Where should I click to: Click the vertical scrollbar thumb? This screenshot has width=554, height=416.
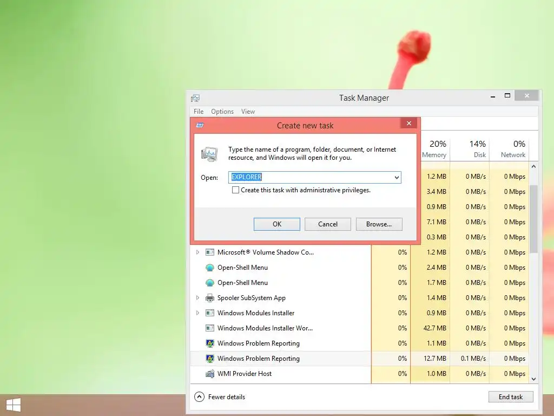pos(534,219)
